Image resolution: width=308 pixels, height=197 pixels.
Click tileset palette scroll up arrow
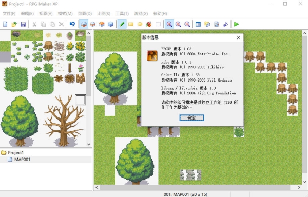pos(89,33)
